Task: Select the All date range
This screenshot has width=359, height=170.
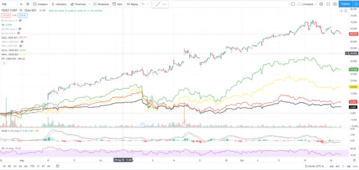Action: click(48, 166)
